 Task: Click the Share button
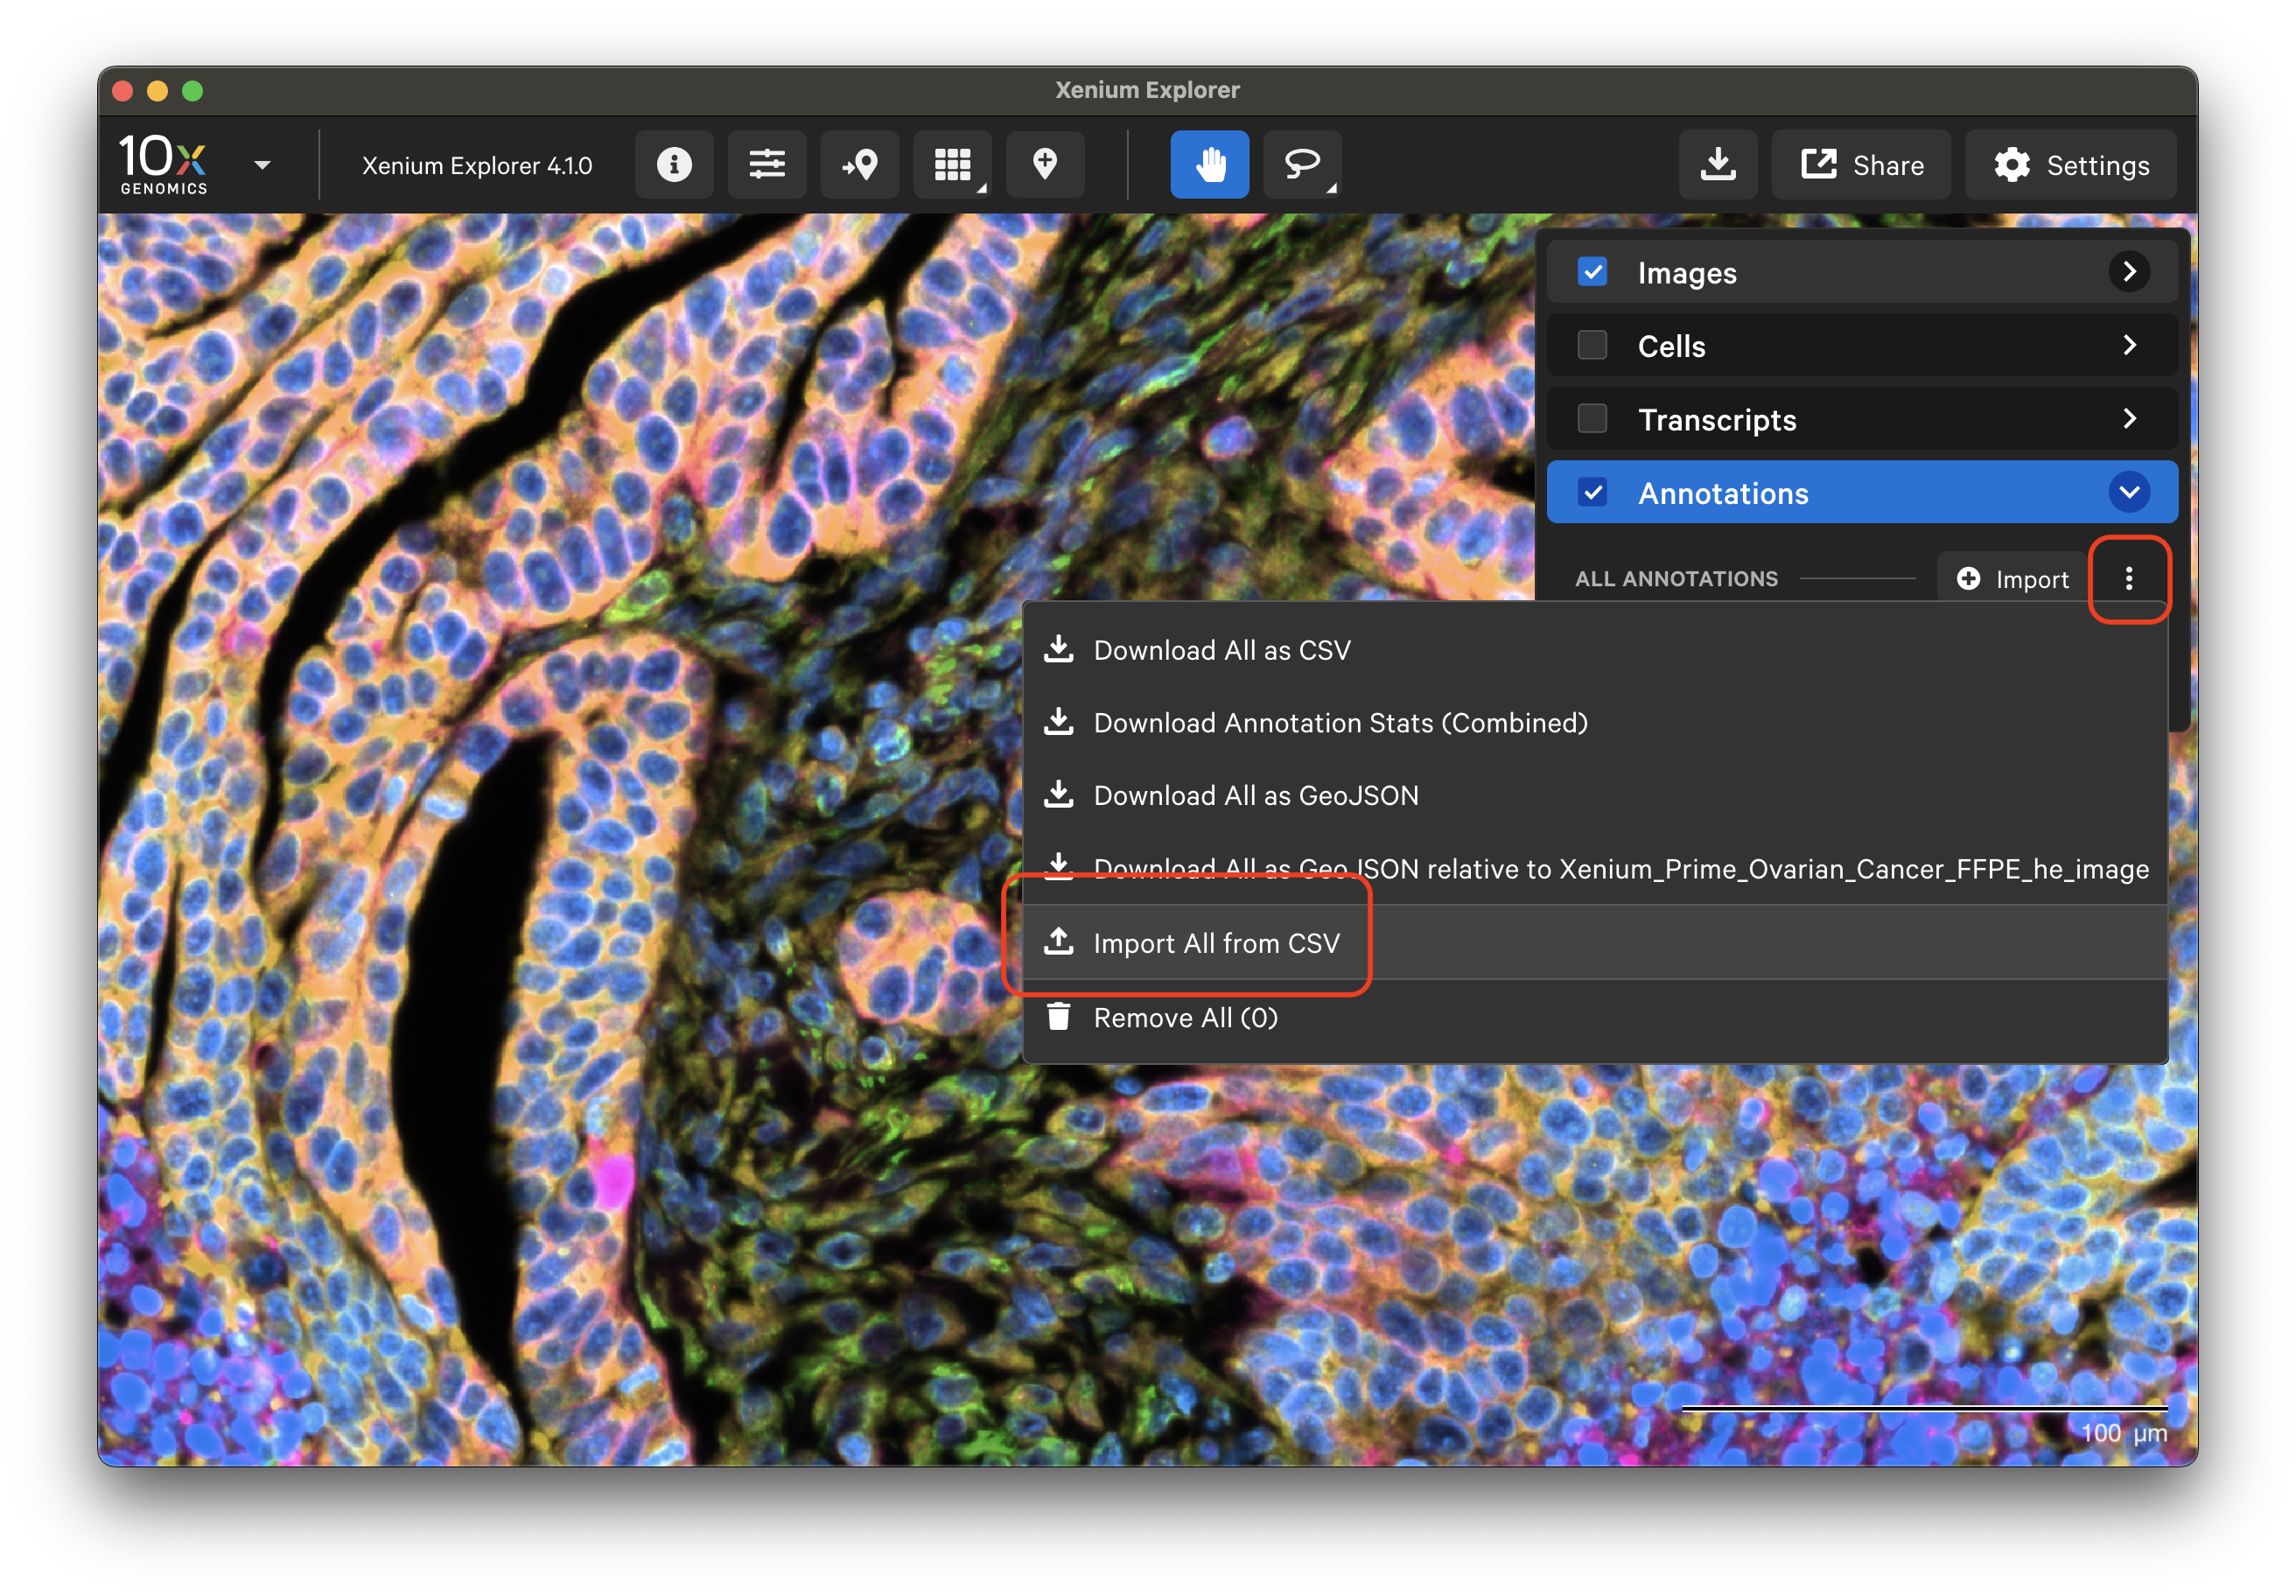tap(1861, 164)
